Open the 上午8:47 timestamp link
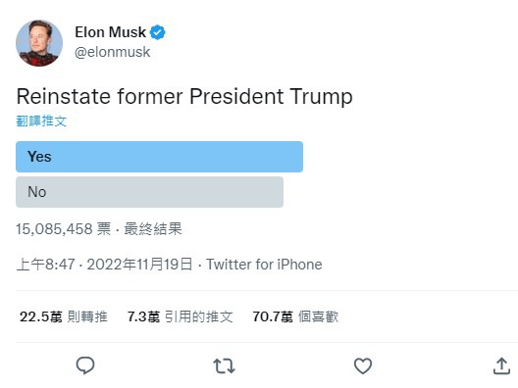518x388 pixels. coord(45,265)
